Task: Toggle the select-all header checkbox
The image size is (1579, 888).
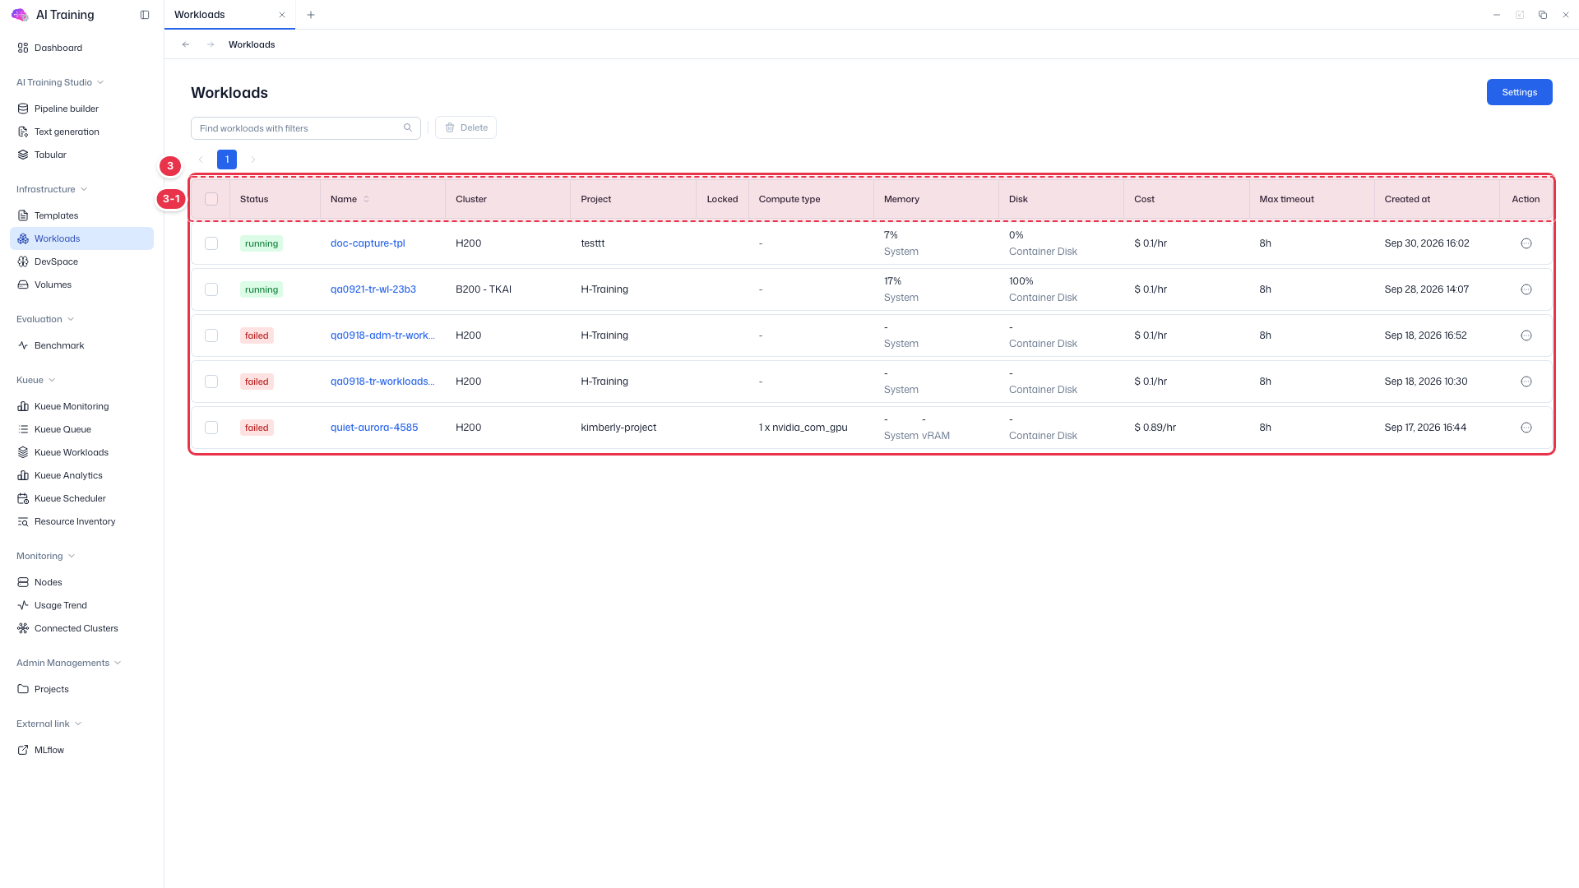Action: pyautogui.click(x=211, y=199)
